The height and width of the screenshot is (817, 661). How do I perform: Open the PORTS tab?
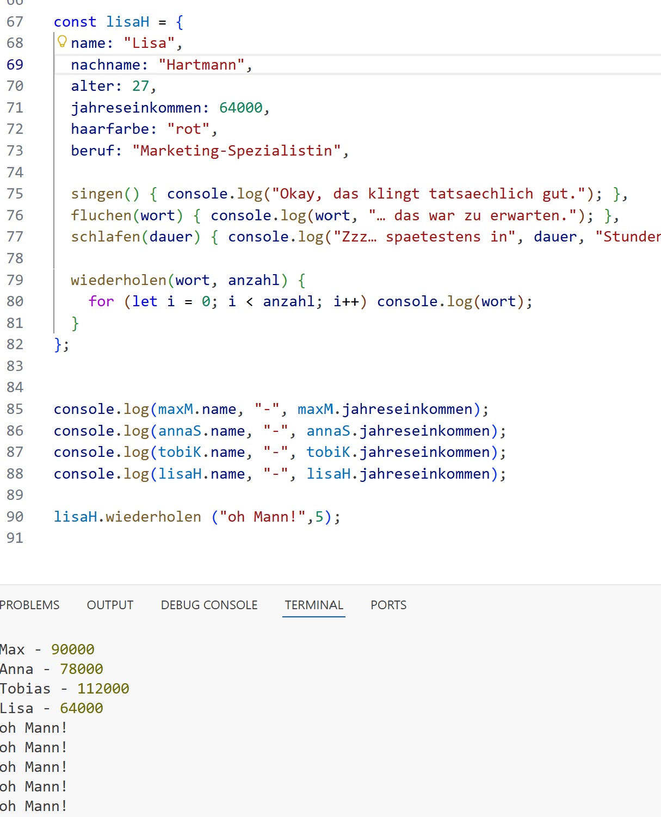(388, 605)
